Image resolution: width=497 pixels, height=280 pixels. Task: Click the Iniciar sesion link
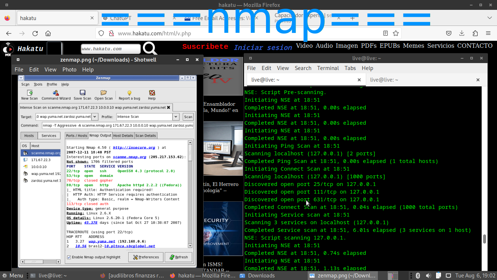pyautogui.click(x=263, y=48)
